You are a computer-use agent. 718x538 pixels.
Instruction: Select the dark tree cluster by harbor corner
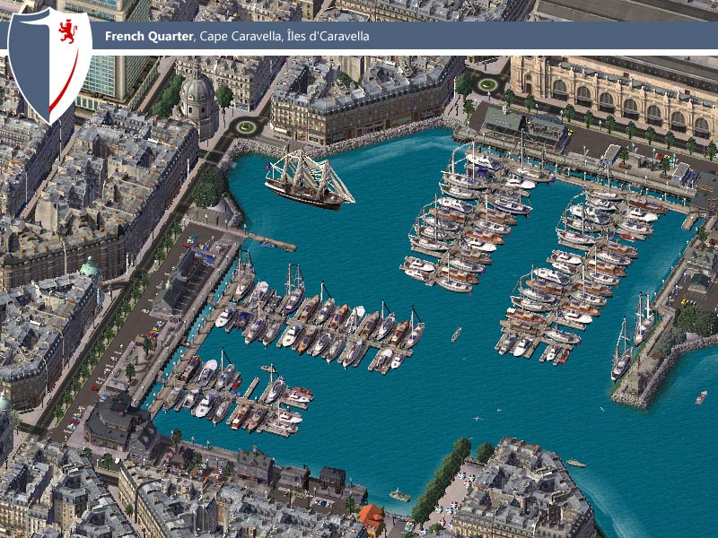tap(210, 187)
